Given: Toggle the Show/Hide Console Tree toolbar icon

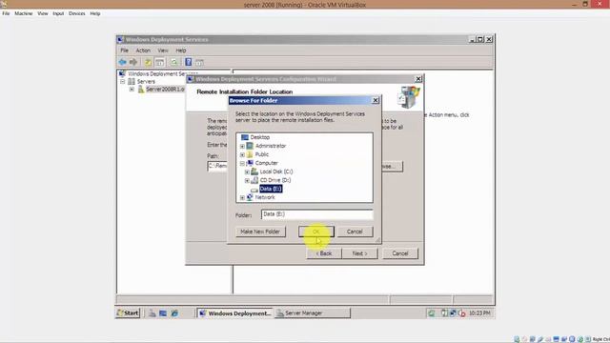Looking at the screenshot, I should point(159,62).
